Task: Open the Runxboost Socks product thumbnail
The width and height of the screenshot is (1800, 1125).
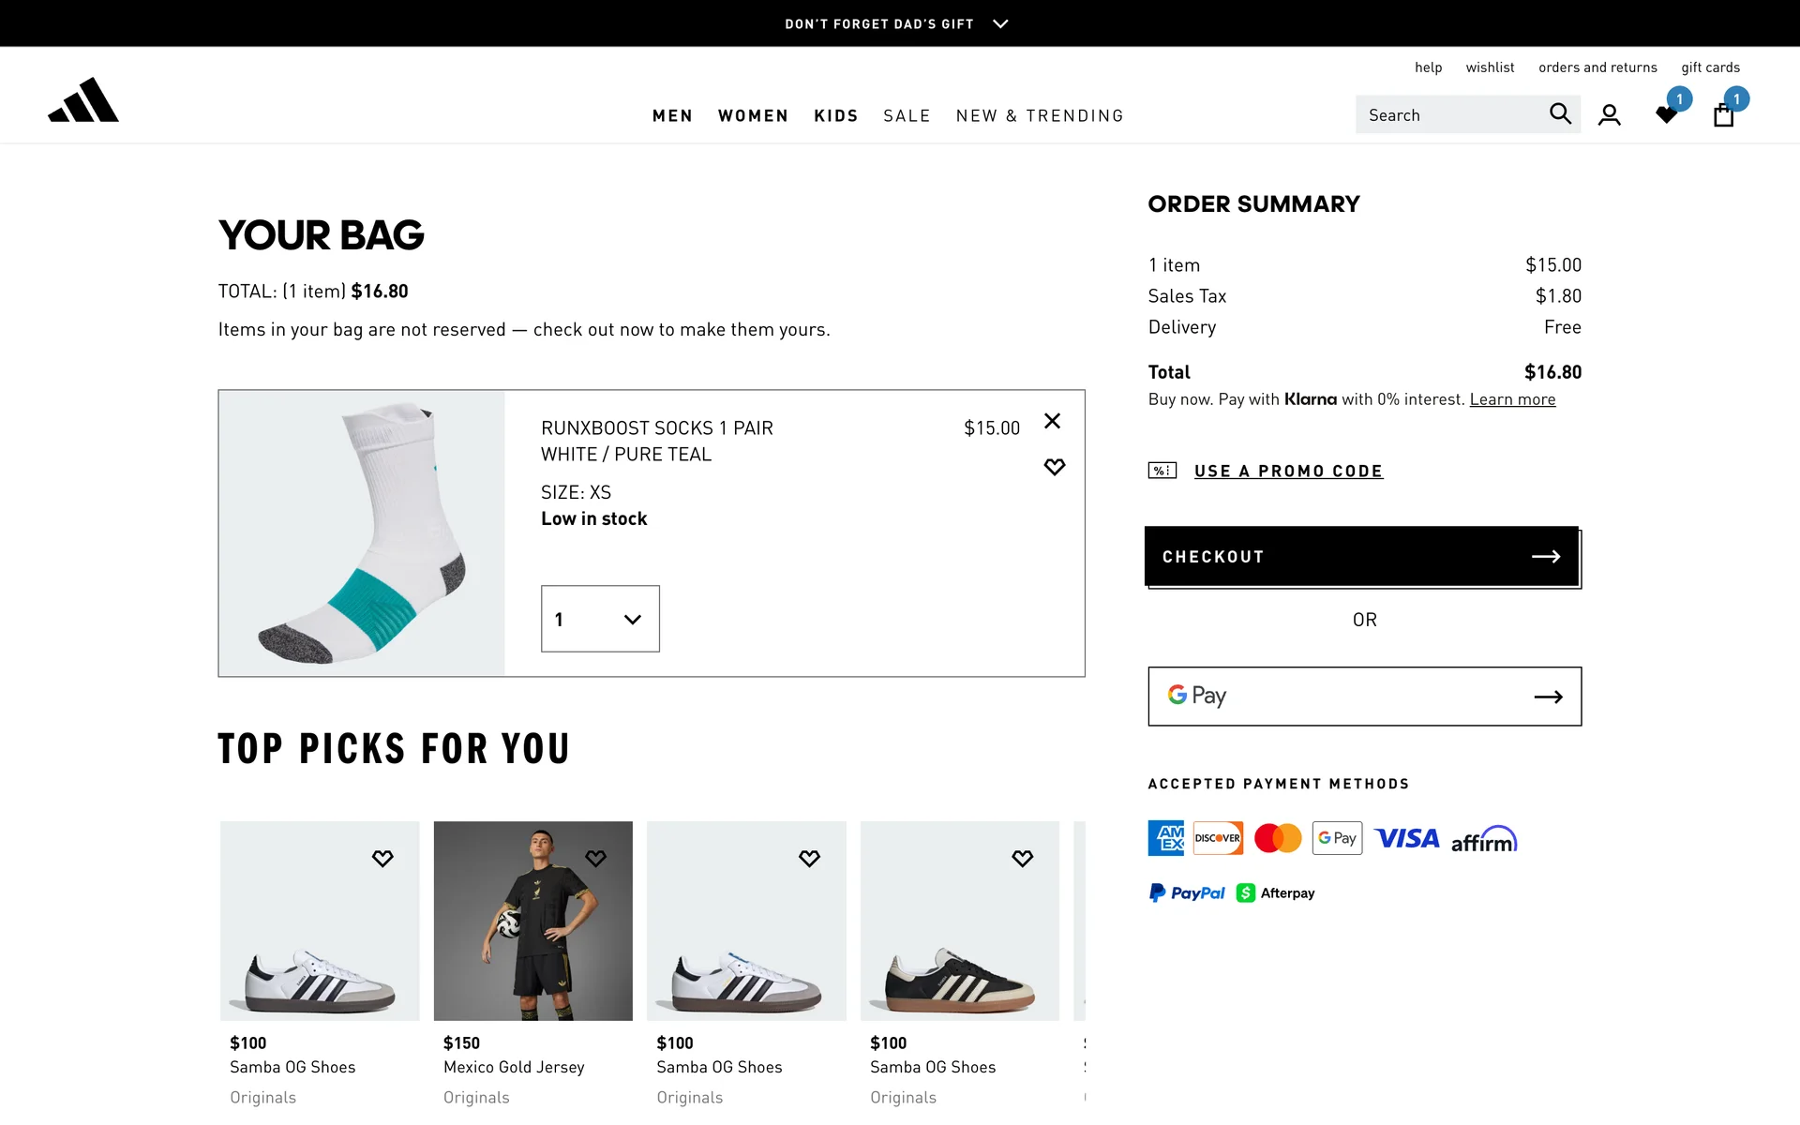Action: (362, 532)
